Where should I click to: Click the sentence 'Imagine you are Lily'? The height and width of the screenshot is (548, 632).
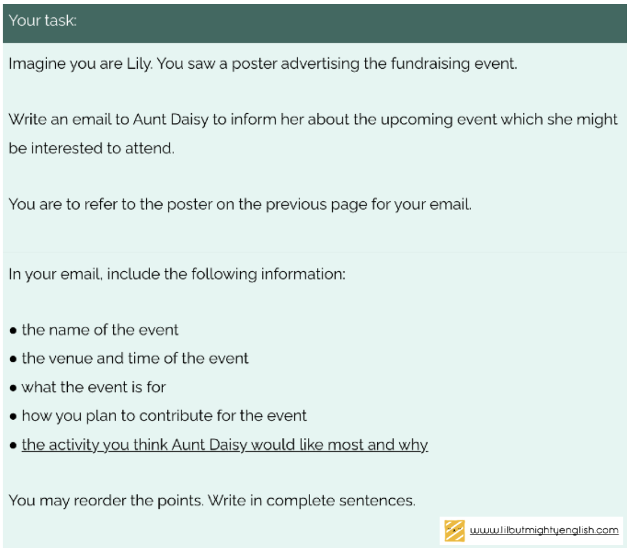(x=81, y=64)
